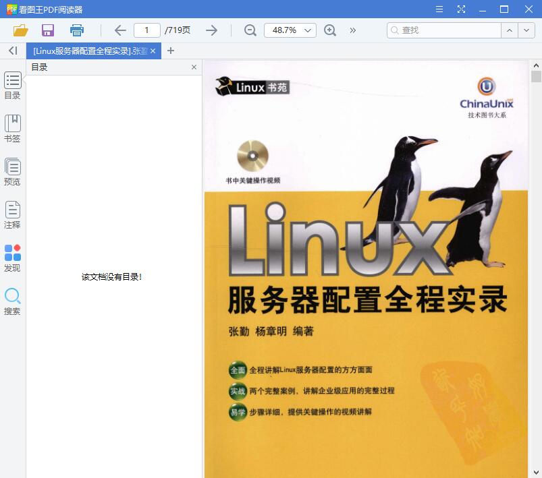Click the /719页 total pages label

pyautogui.click(x=178, y=30)
